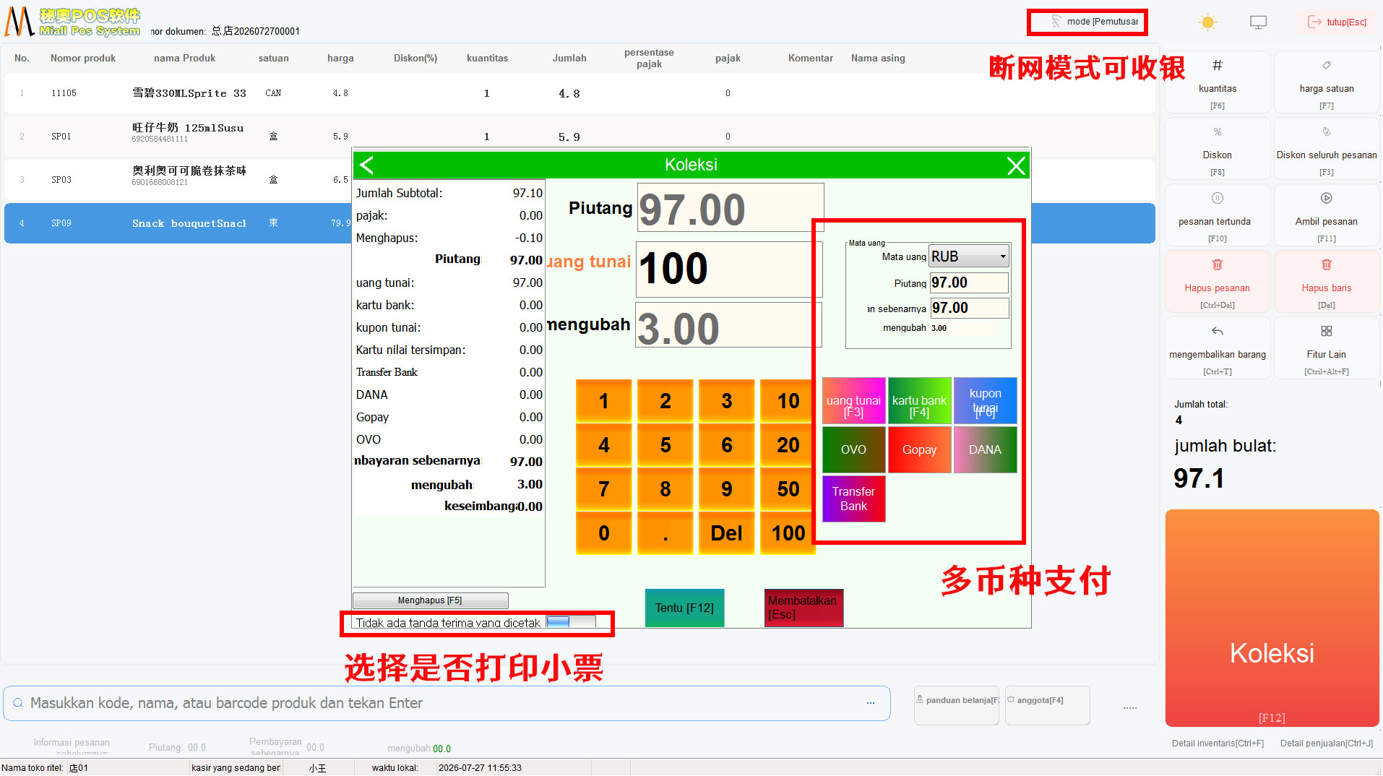The height and width of the screenshot is (776, 1383).
Task: Click pesanan tertunda [F10] pause button
Action: click(x=1218, y=215)
